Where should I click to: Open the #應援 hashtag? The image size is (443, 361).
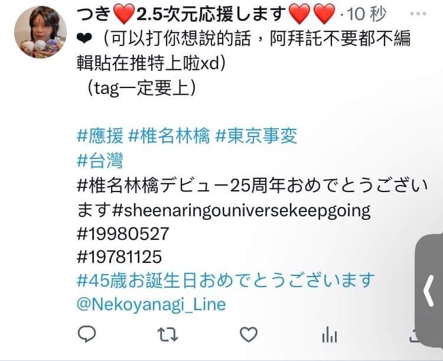coord(100,136)
